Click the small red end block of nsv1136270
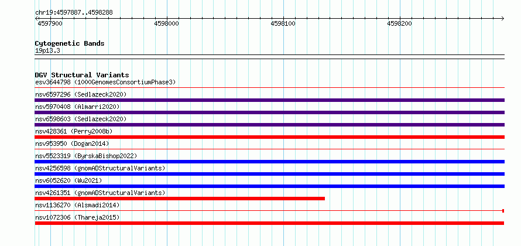Image resolution: width=521 pixels, height=246 pixels. (503, 211)
